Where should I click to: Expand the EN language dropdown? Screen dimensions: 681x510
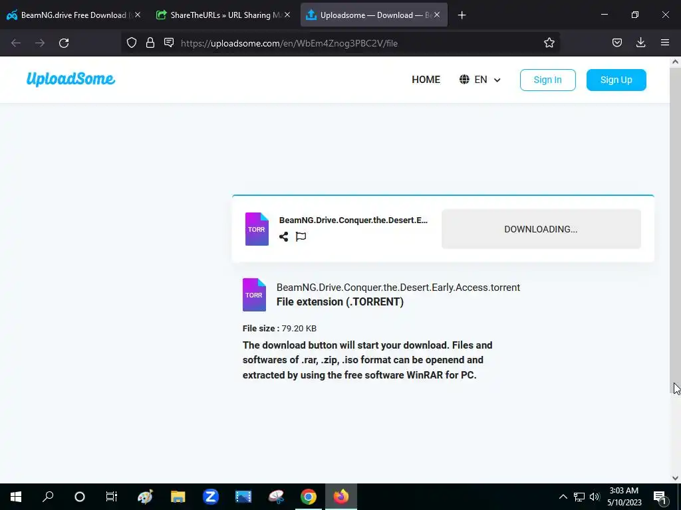coord(480,80)
